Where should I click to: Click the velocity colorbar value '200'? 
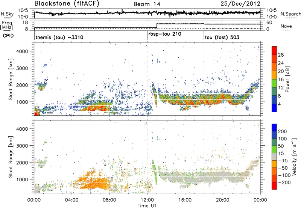point(283,131)
